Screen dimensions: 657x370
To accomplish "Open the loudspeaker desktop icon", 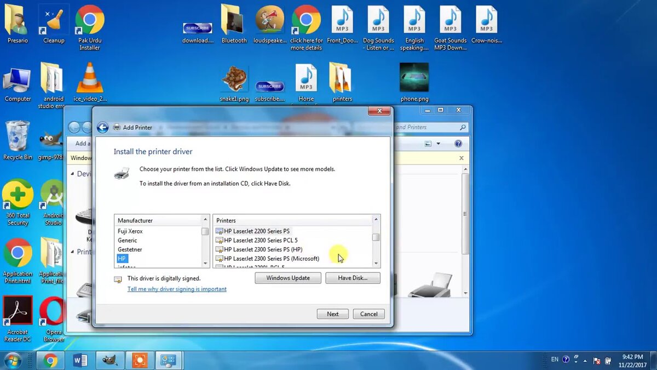I will click(x=270, y=25).
